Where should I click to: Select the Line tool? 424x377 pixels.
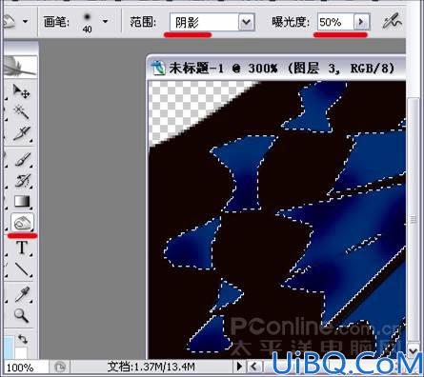[x=22, y=268]
